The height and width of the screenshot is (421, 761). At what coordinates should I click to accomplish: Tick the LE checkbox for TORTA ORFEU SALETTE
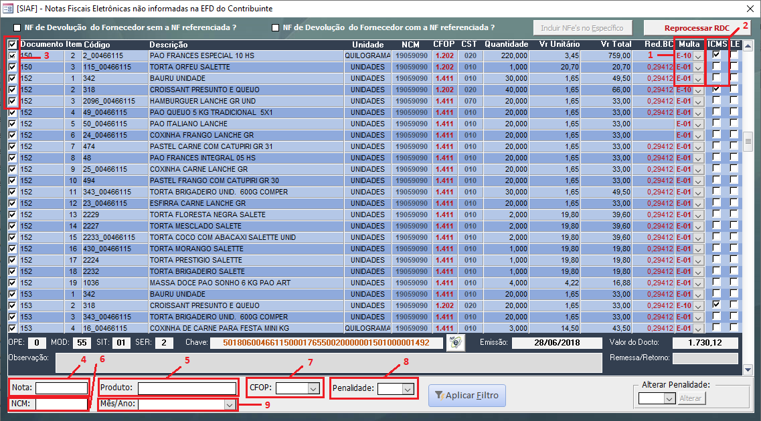[734, 67]
